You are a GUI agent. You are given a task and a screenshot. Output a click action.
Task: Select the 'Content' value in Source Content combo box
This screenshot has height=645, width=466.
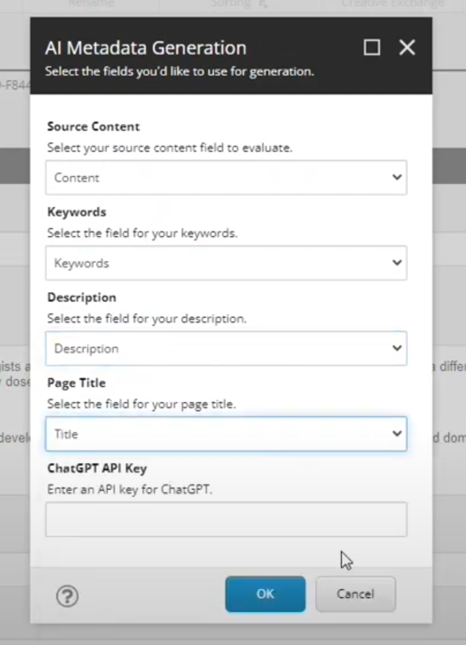(x=77, y=178)
